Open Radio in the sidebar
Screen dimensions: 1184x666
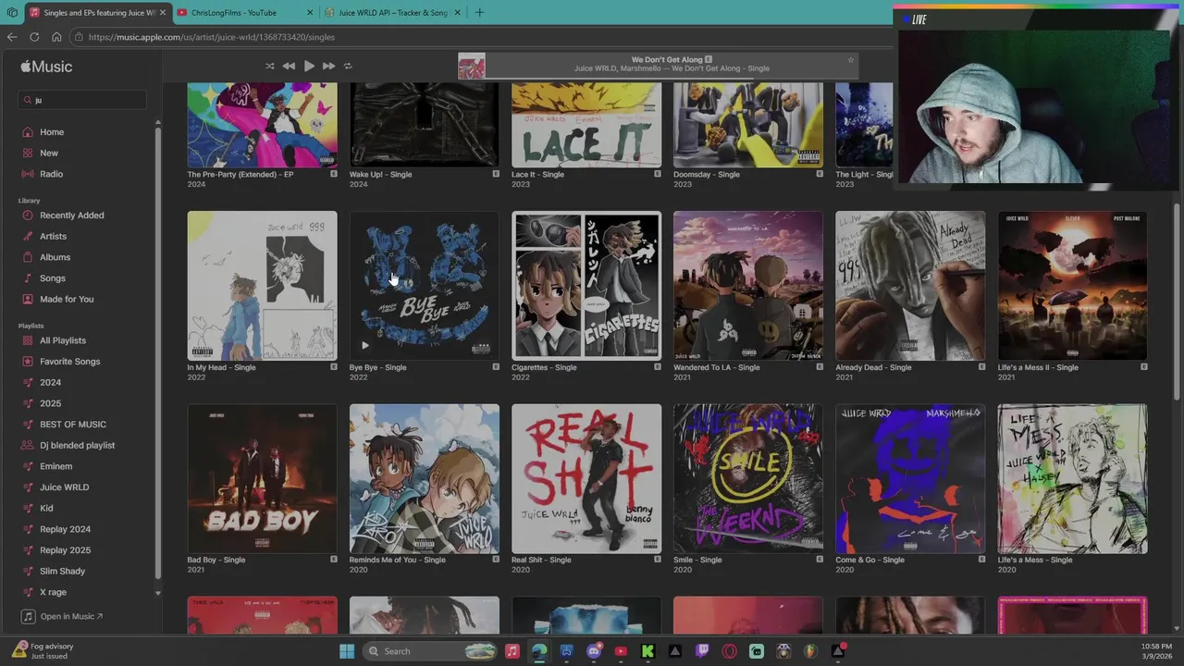(52, 174)
